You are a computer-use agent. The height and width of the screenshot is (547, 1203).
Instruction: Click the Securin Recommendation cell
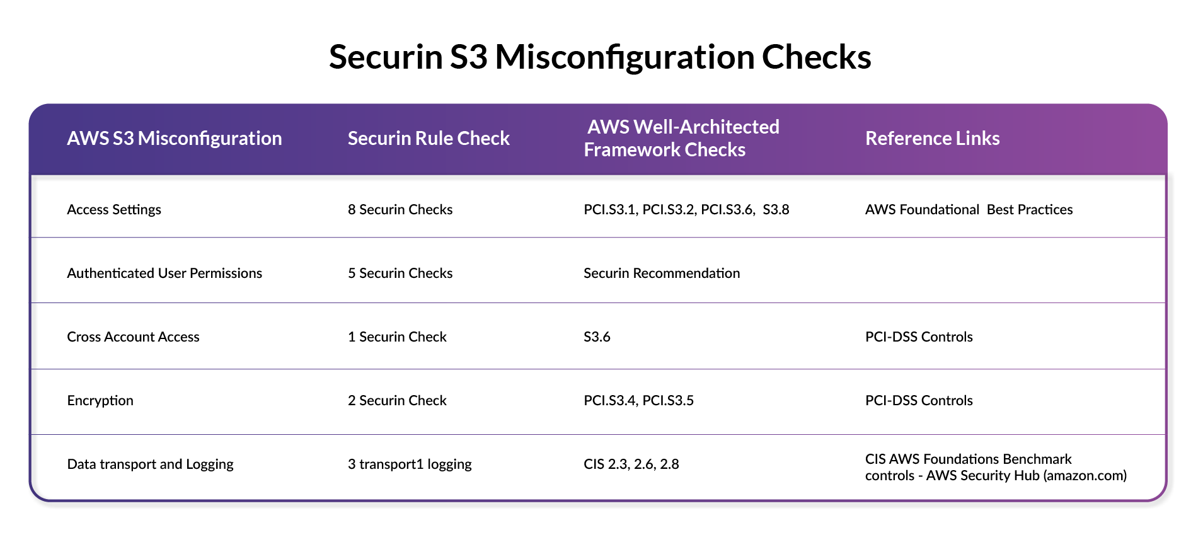662,273
